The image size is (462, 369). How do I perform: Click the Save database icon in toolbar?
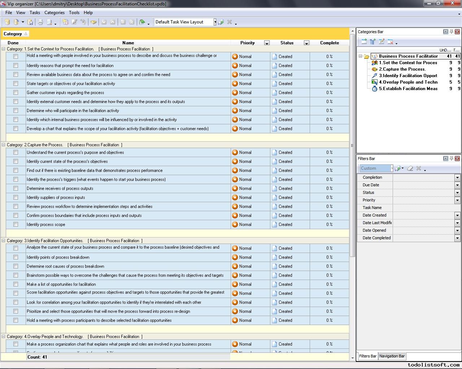click(x=30, y=22)
